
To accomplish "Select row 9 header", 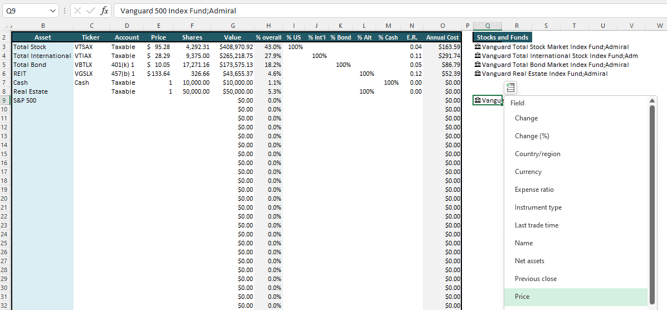I will point(4,100).
